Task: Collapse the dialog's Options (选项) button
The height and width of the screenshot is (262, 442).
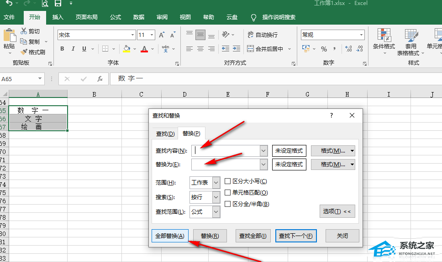Action: coord(337,211)
